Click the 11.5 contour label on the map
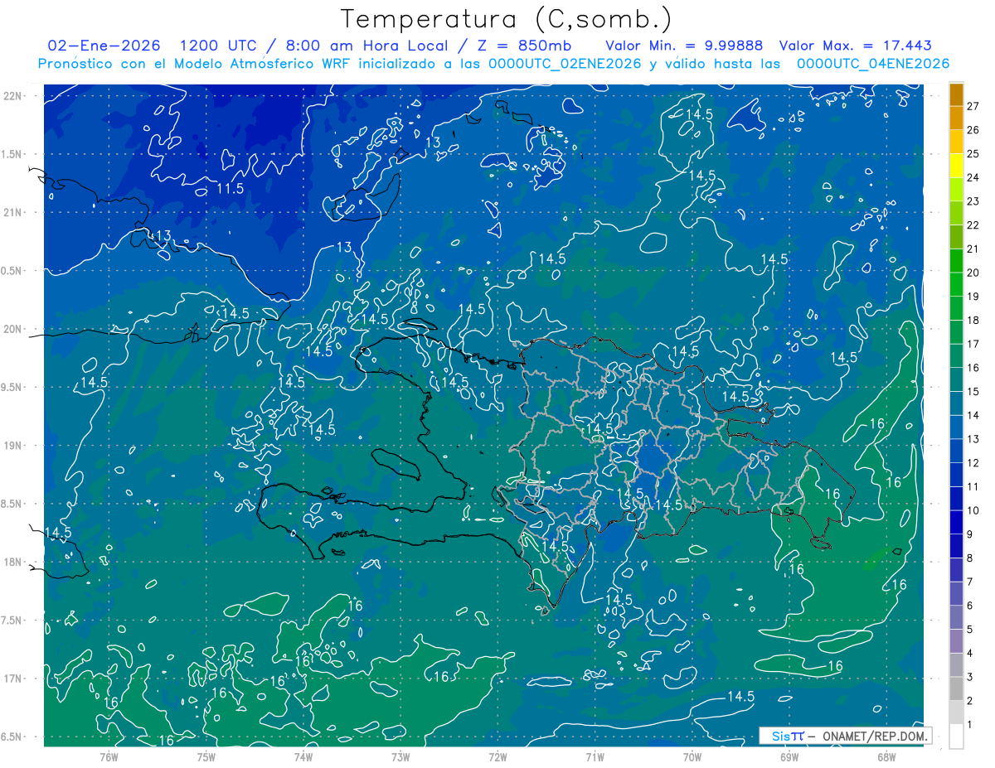The height and width of the screenshot is (768, 995). [230, 189]
